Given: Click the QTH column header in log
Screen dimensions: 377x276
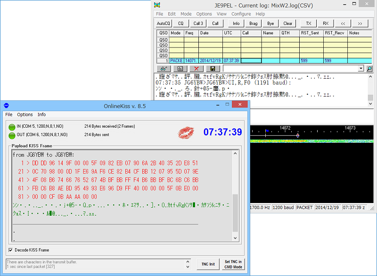Looking at the screenshot, I should tap(289, 33).
